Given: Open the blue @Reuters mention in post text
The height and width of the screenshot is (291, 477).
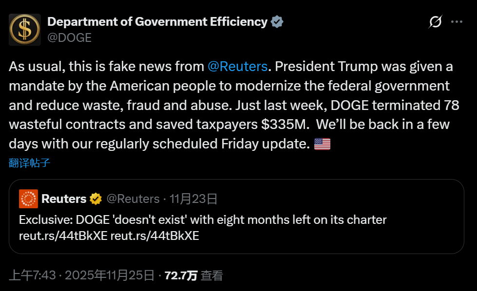Looking at the screenshot, I should click(237, 66).
